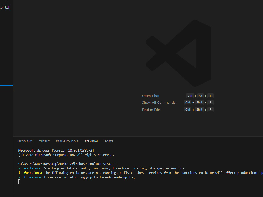Viewport: 263px width, 197px height.
Task: Click the 'Alt' key badge
Action: (200, 96)
